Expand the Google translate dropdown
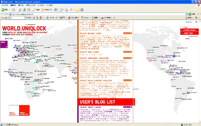The height and width of the screenshot is (126, 201). click(x=99, y=18)
